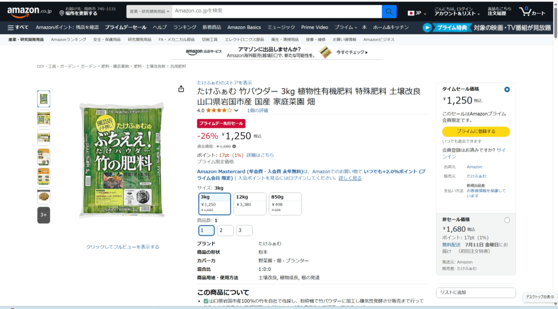
Task: Click the info icon next to 過去価格
Action: point(234,146)
